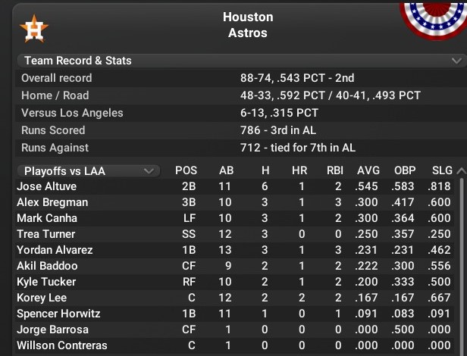Click the SLG column header
The width and height of the screenshot is (467, 356).
point(441,171)
